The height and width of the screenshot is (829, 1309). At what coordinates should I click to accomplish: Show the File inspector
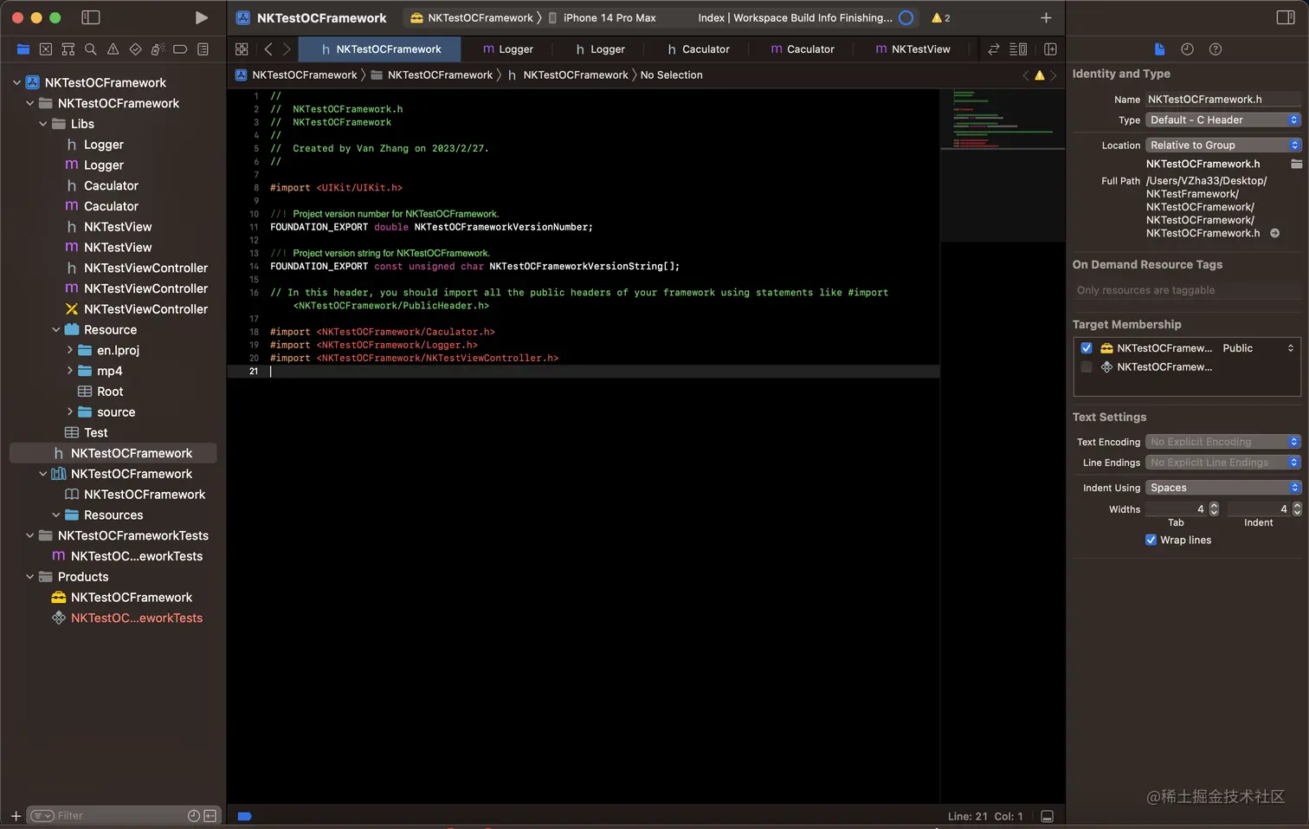point(1160,49)
